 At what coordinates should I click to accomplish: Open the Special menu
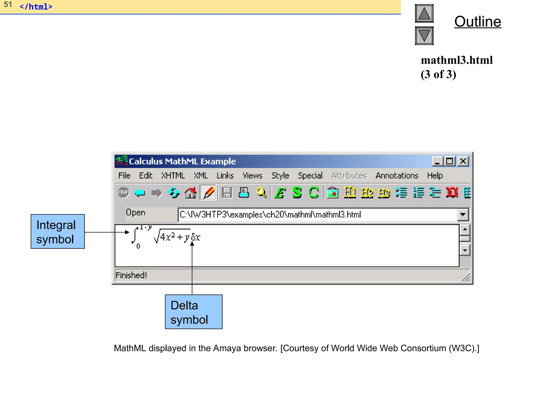pos(310,176)
